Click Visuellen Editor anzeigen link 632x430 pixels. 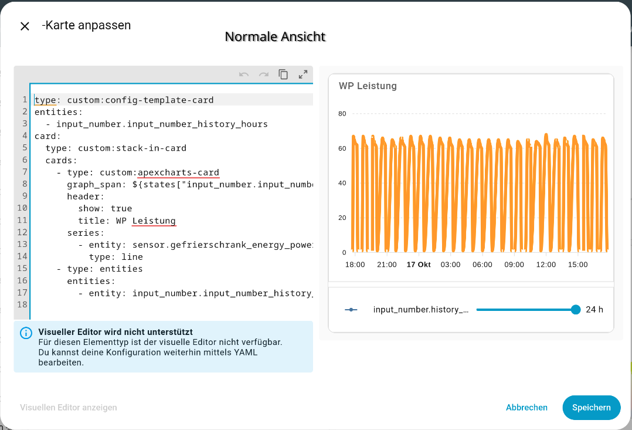69,407
